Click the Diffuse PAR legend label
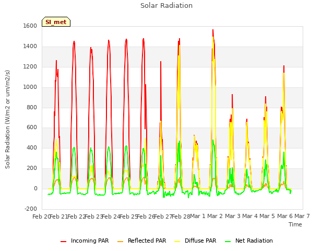This screenshot has width=334, height=251. 200,241
